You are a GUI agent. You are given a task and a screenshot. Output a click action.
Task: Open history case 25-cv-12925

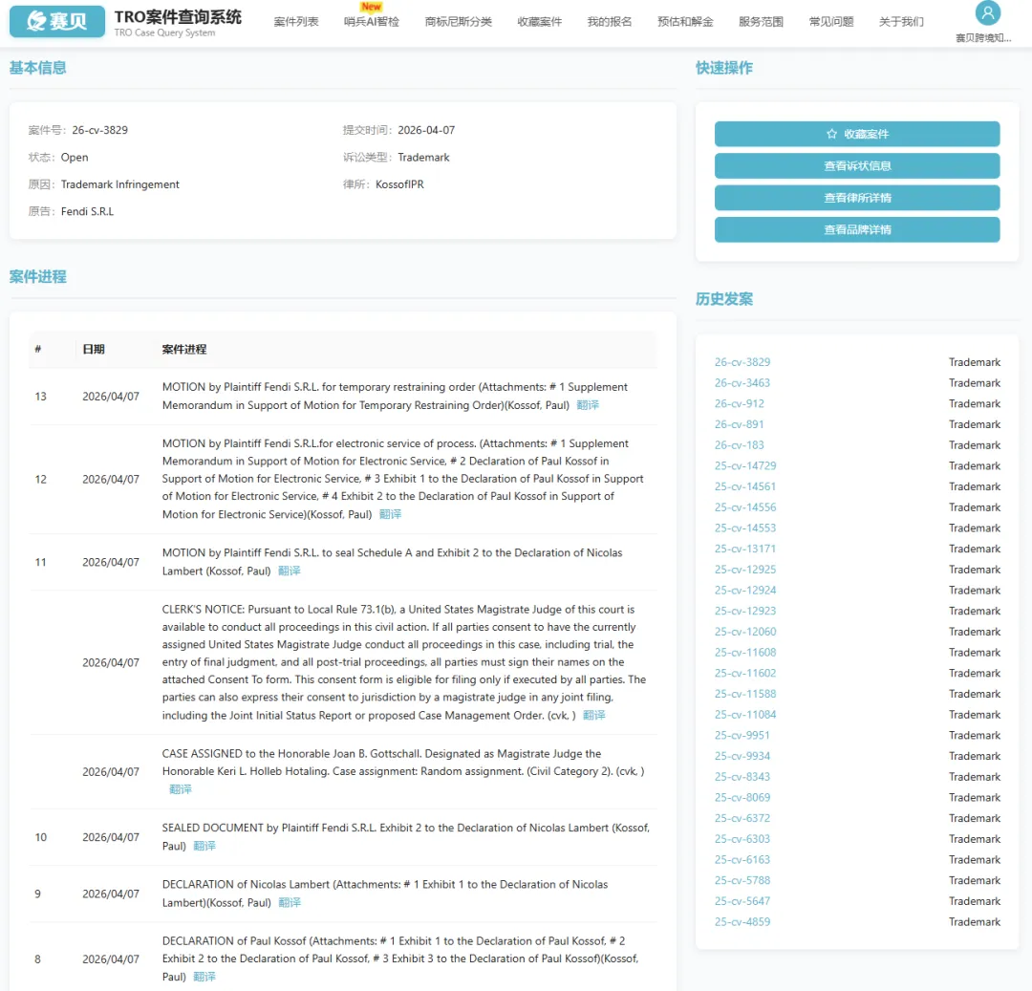[745, 570]
